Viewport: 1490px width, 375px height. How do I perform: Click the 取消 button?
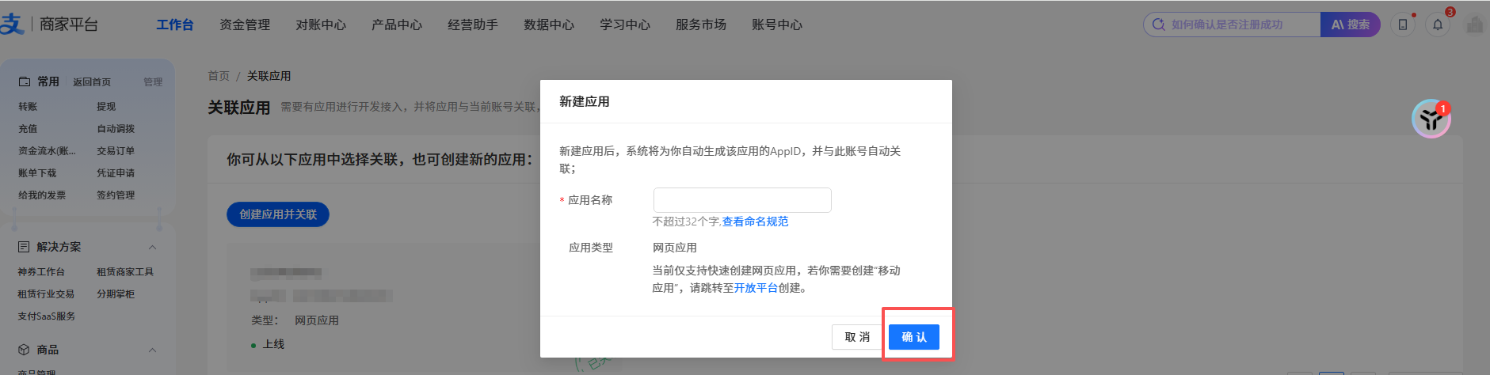857,337
